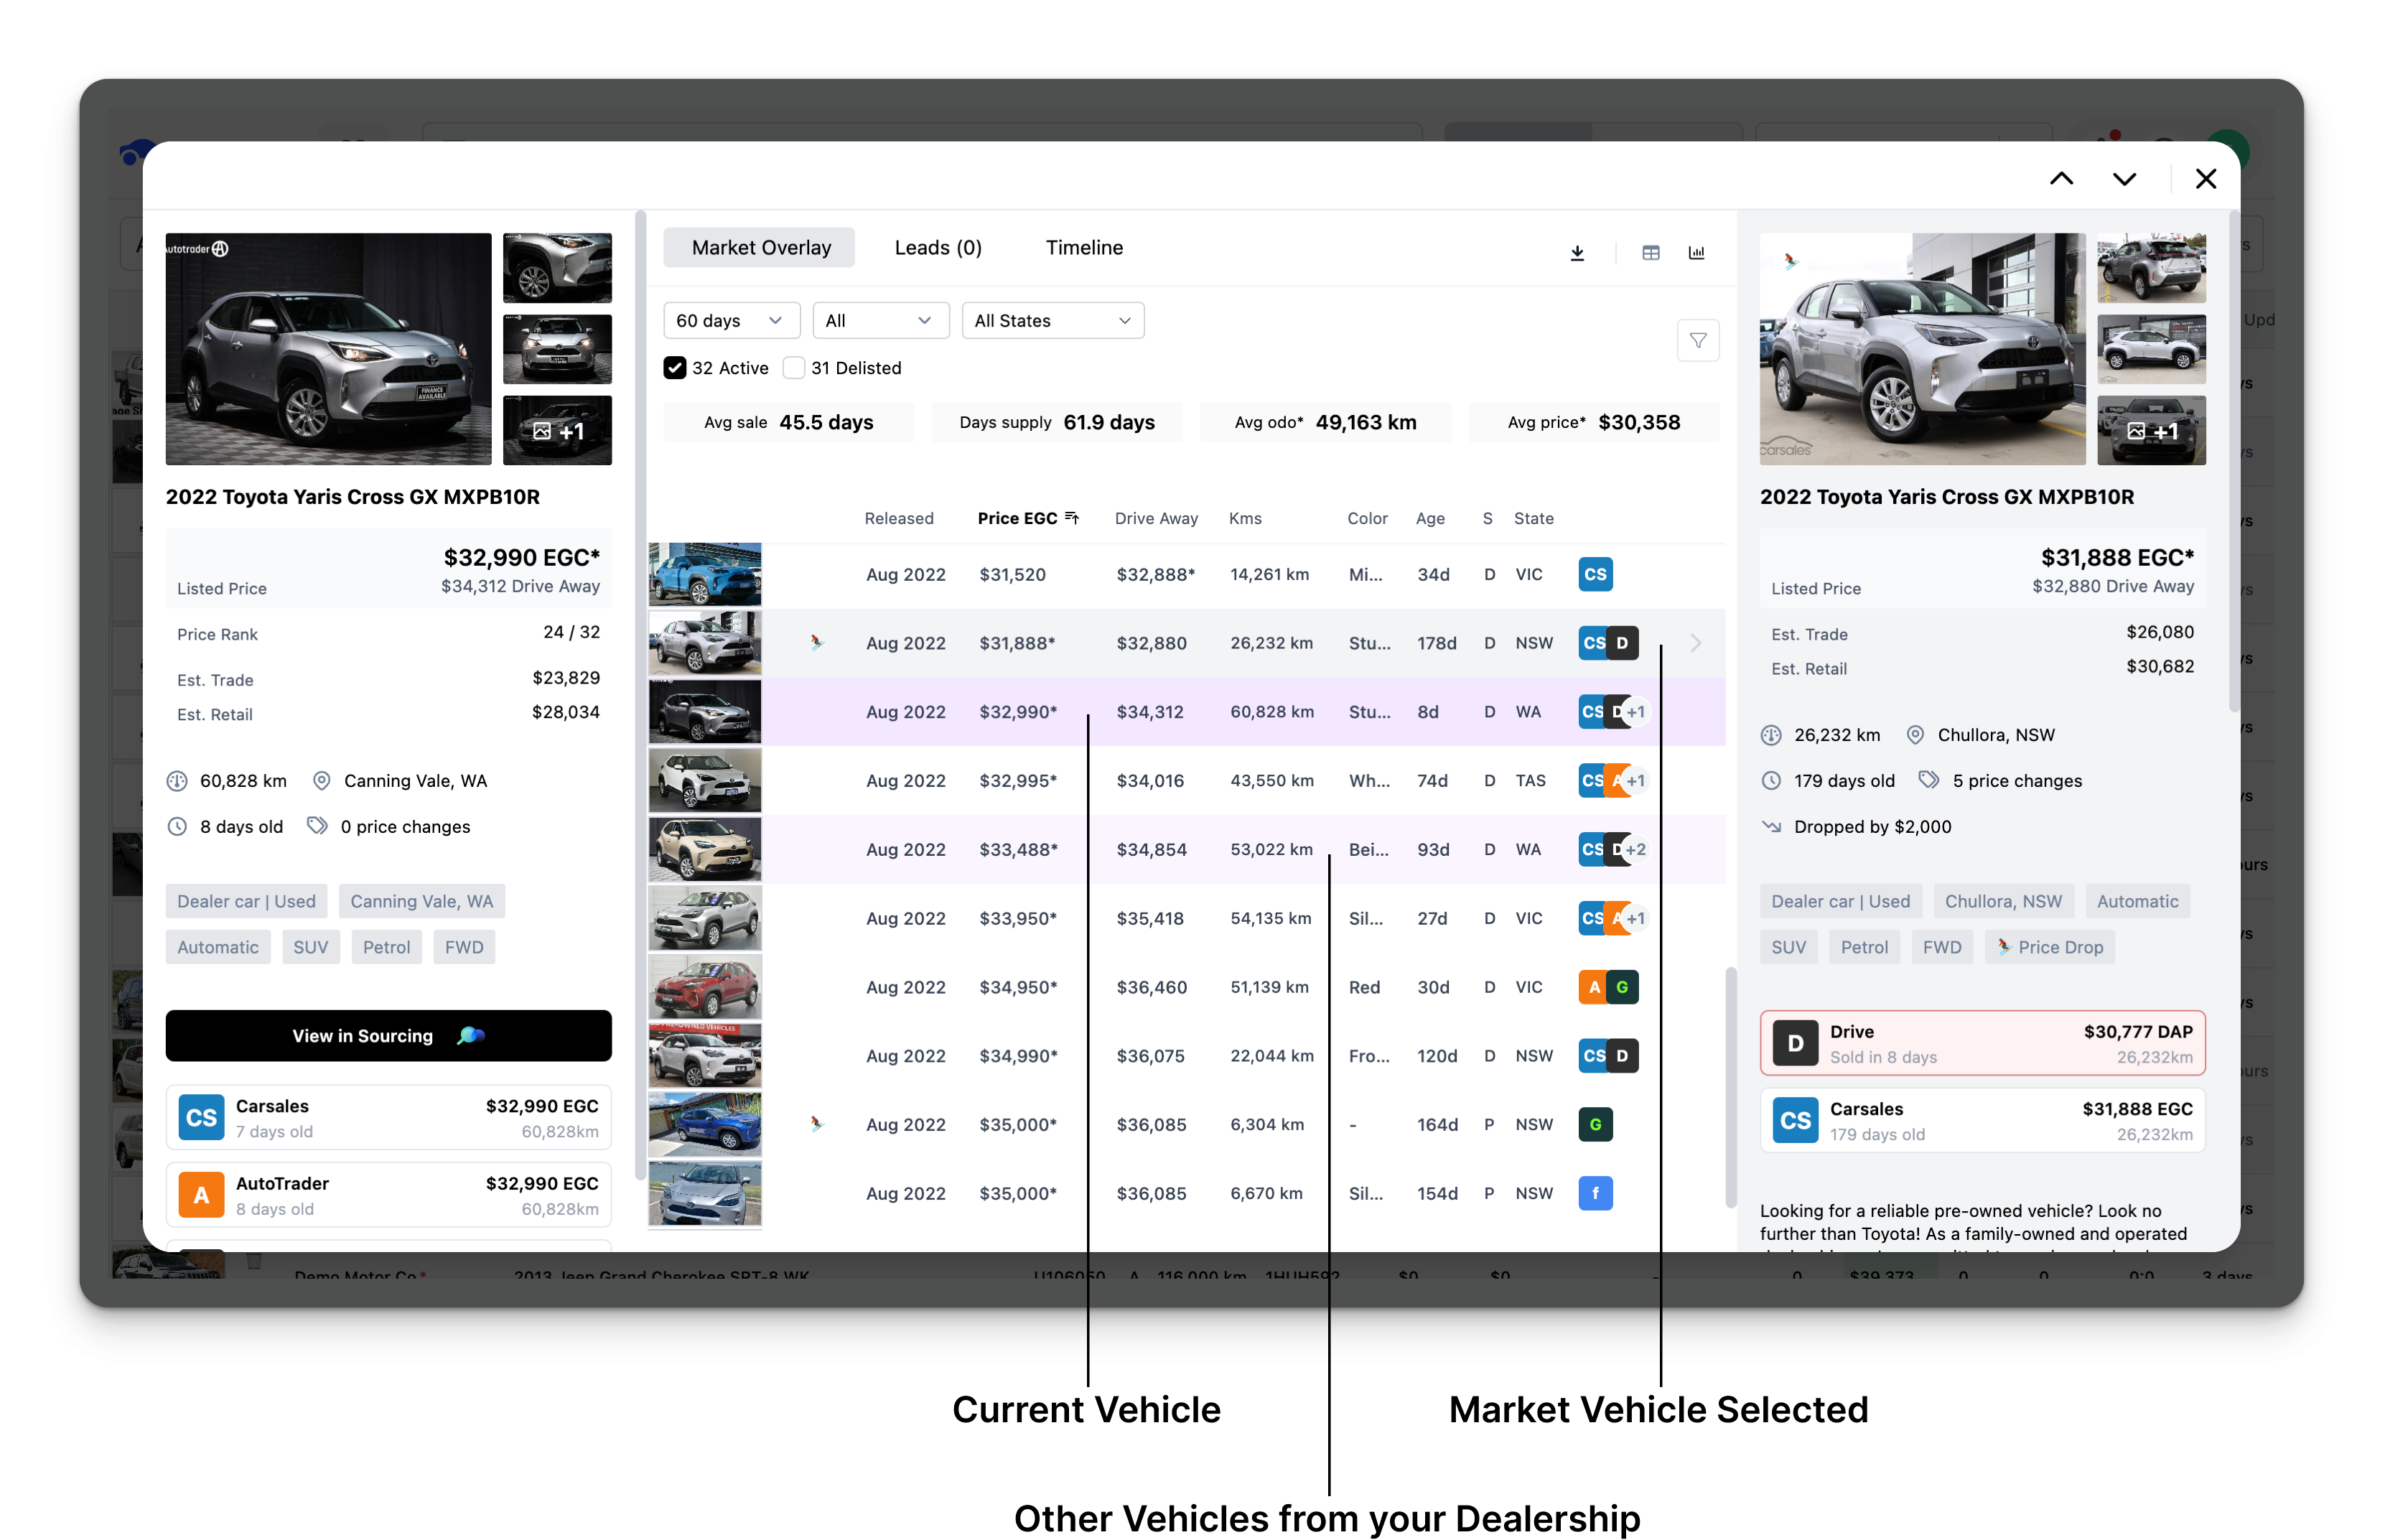Click the View in Sourcing button

coord(388,1036)
